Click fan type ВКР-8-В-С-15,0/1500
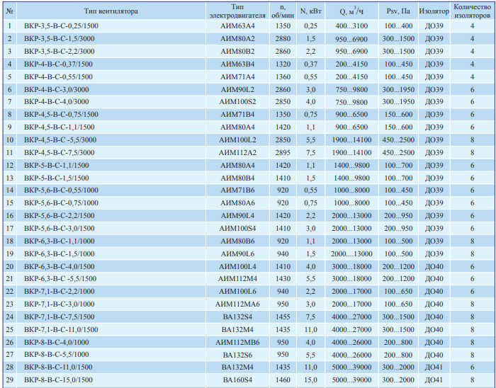 click(x=58, y=381)
